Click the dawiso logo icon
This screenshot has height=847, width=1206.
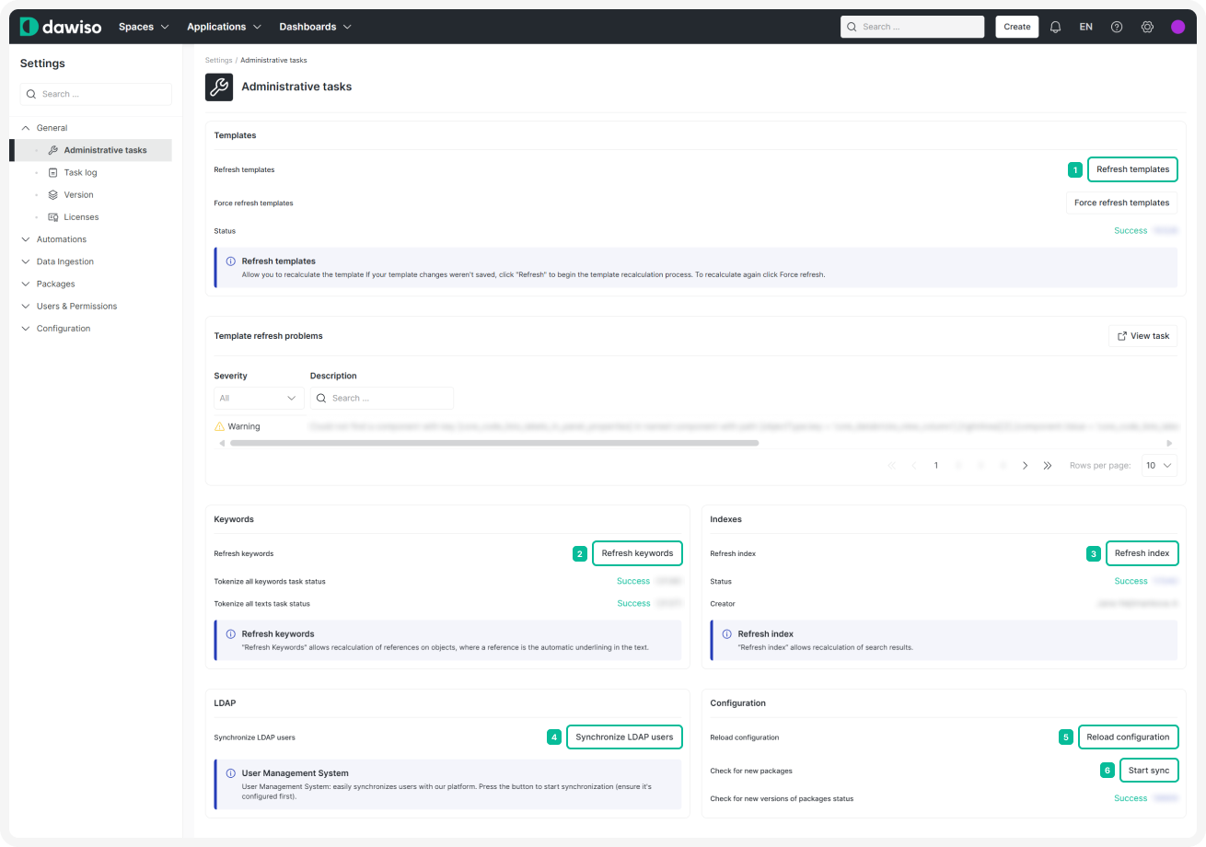29,27
